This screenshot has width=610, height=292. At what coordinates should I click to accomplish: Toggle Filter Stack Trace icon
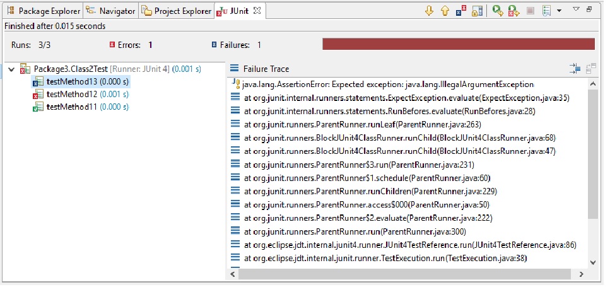(575, 69)
